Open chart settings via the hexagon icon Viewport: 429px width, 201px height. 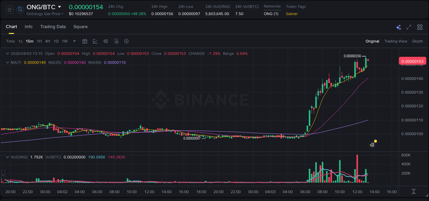pos(126,41)
